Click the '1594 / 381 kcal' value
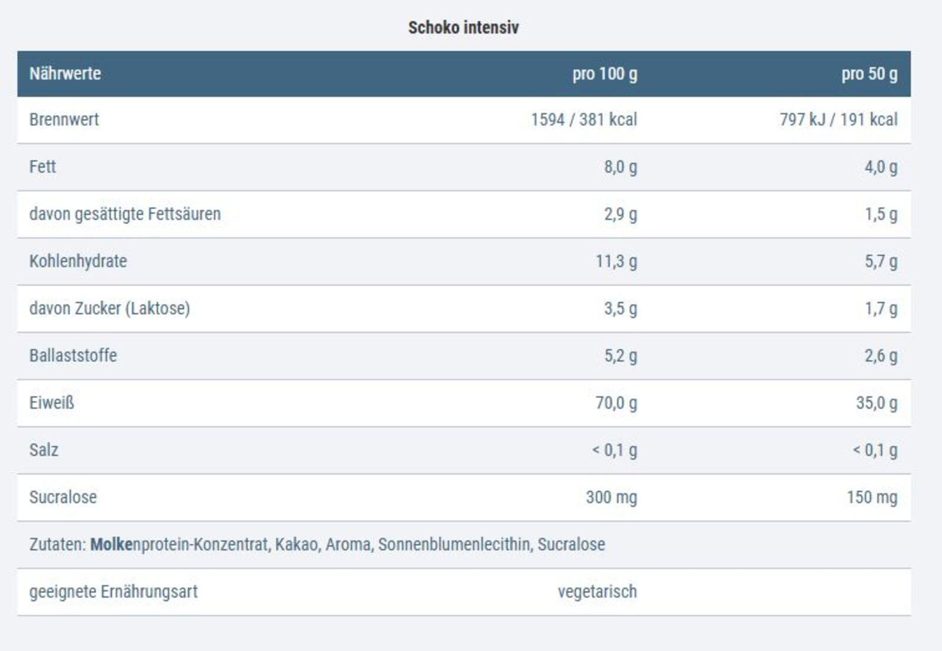This screenshot has width=942, height=651. click(x=583, y=119)
